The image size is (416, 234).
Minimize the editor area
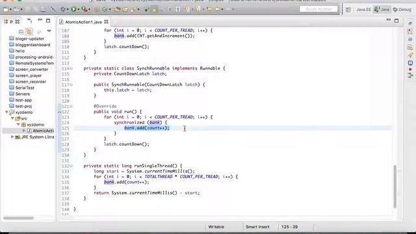(x=389, y=19)
